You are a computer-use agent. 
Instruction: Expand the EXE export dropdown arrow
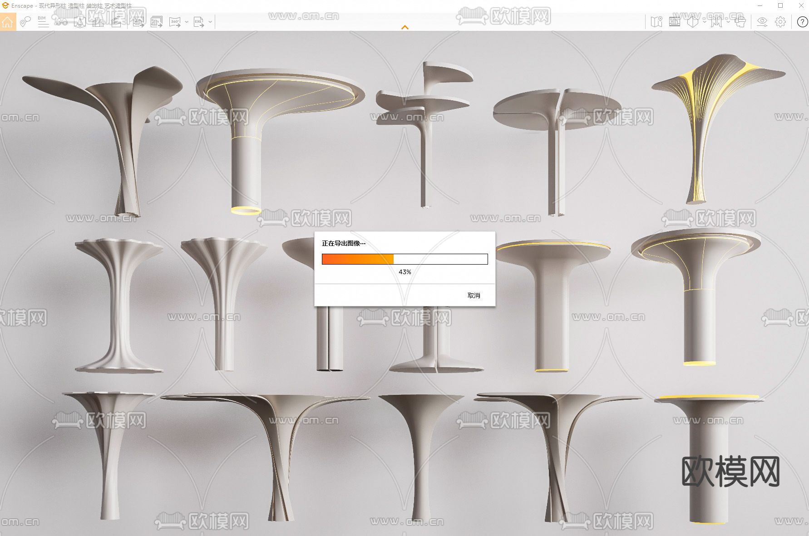[x=210, y=22]
